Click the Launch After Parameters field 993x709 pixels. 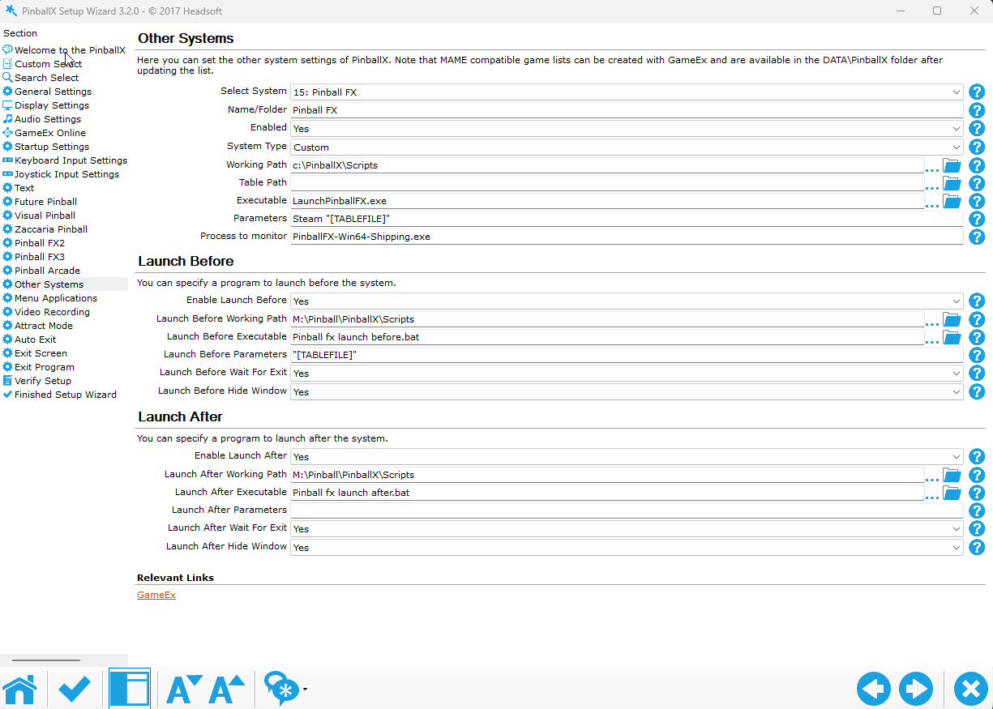tap(627, 510)
